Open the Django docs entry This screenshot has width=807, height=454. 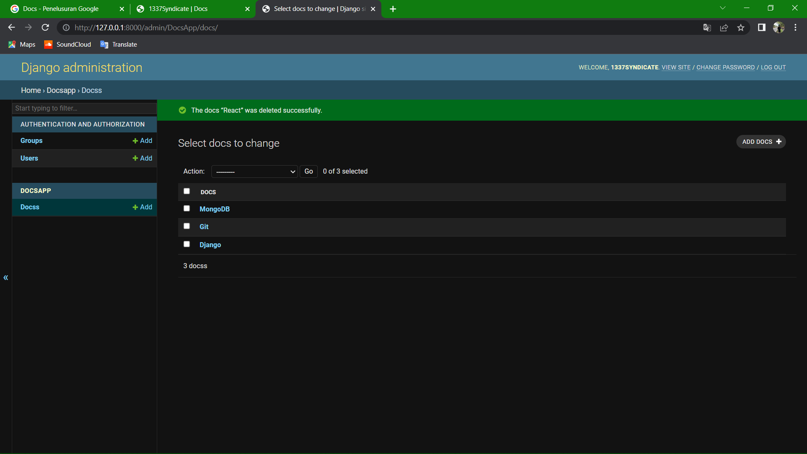pos(210,245)
